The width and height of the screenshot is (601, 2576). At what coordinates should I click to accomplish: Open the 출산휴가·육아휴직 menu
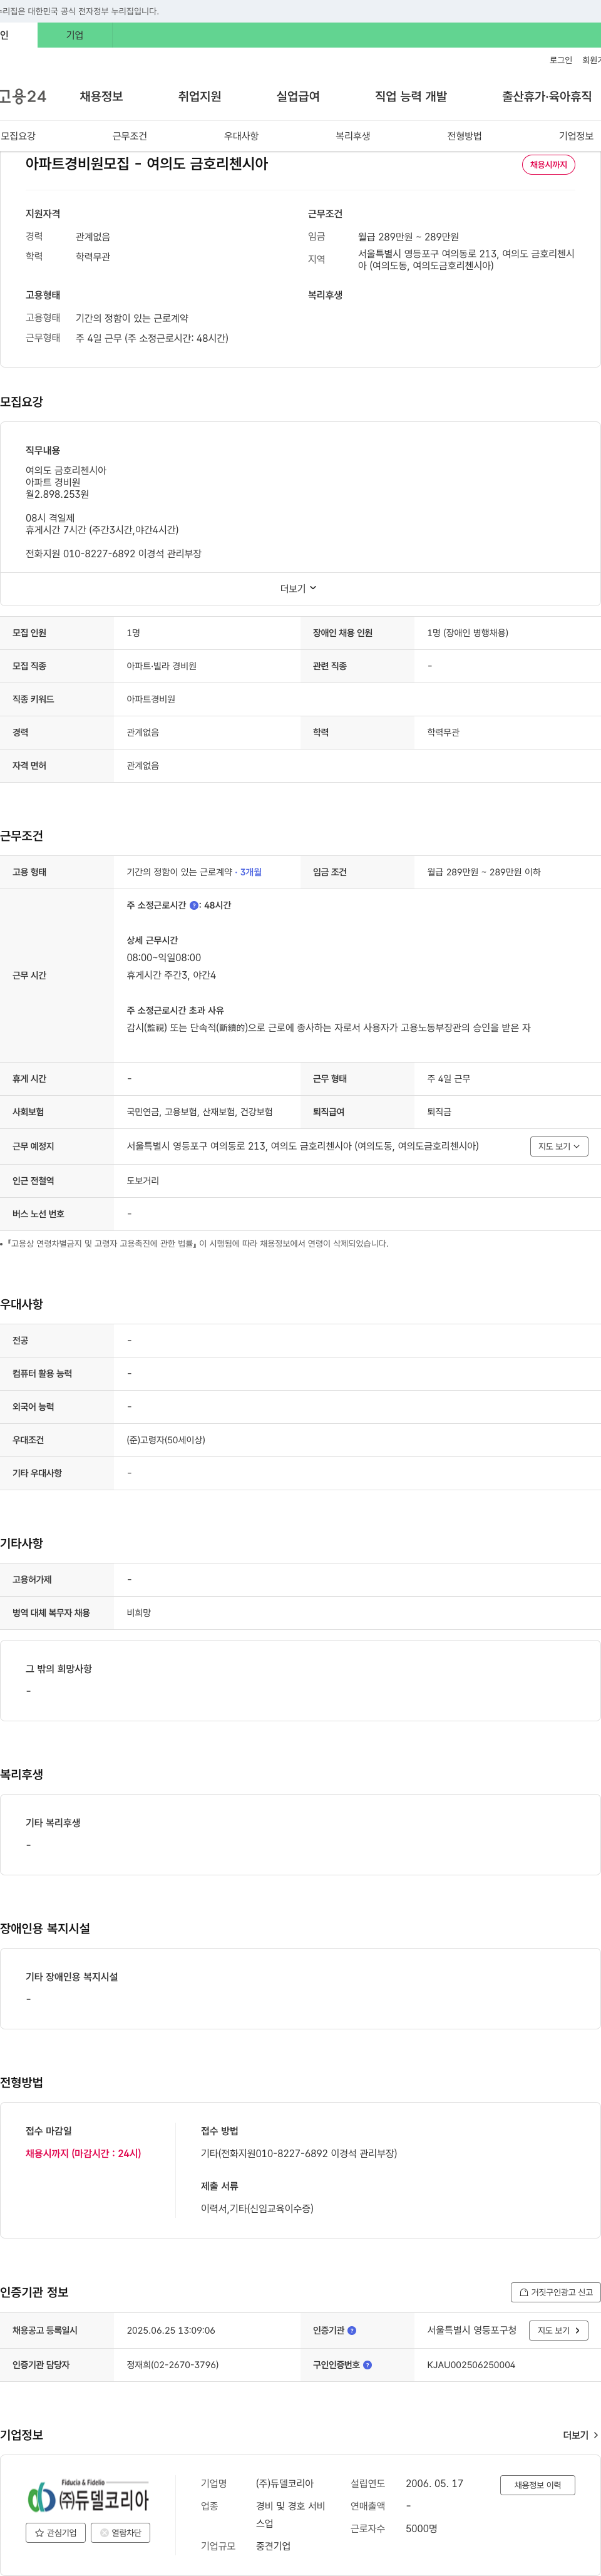point(547,96)
